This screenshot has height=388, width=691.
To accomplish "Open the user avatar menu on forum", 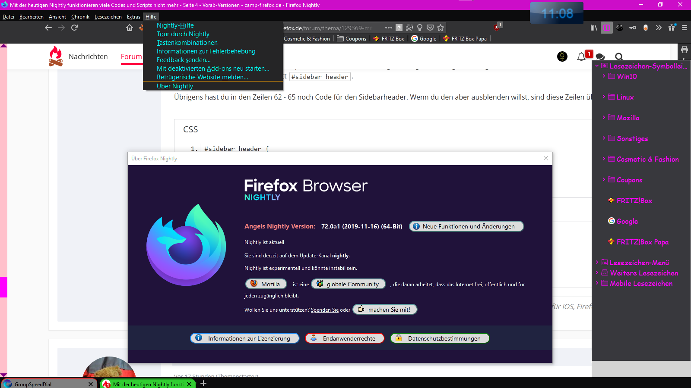I will (562, 56).
